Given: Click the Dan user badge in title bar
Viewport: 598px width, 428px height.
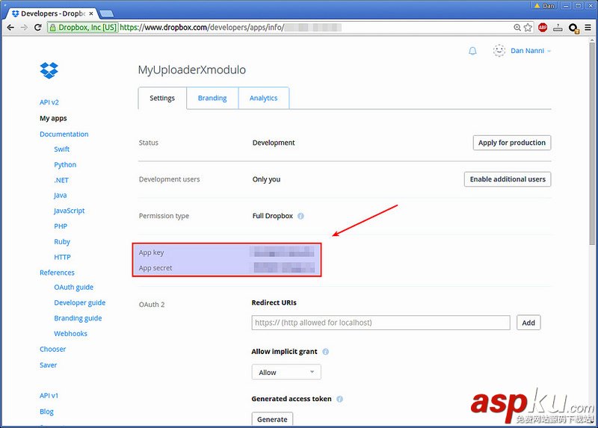Looking at the screenshot, I should click(545, 5).
